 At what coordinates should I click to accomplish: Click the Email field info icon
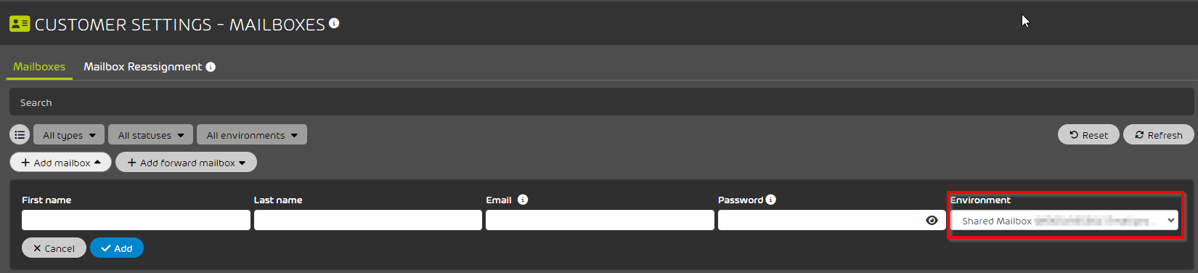point(523,200)
